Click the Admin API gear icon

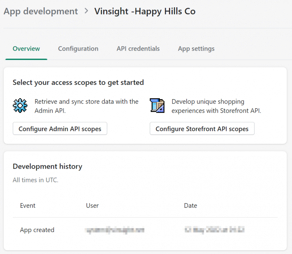click(20, 105)
